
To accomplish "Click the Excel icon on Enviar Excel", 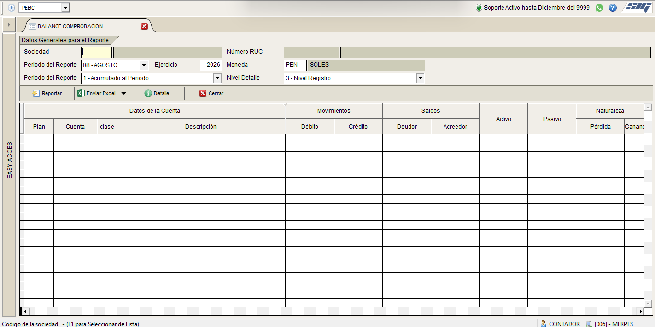I will click(x=81, y=93).
